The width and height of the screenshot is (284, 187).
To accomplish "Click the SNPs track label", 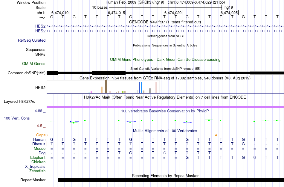I will tap(40, 54).
